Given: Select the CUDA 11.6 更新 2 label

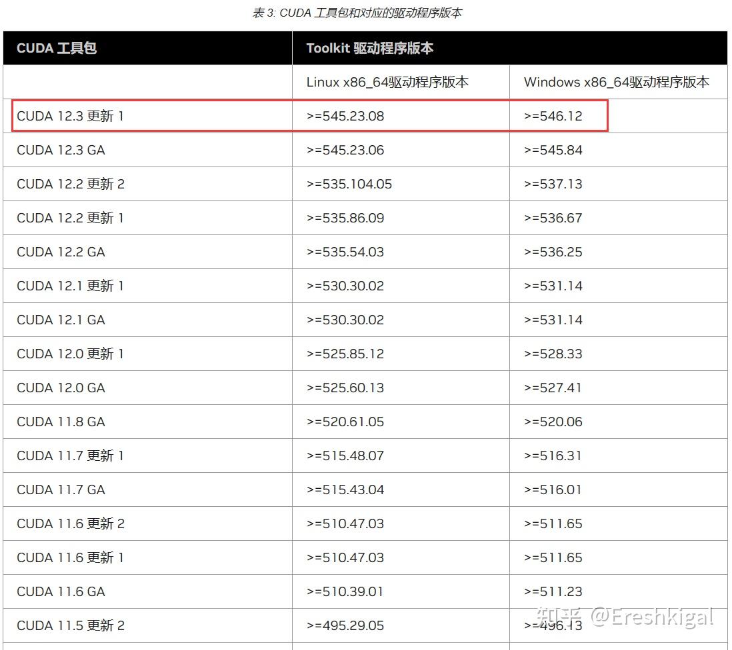Looking at the screenshot, I should click(71, 523).
